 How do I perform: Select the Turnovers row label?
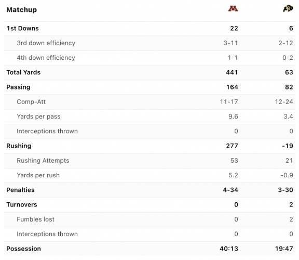pos(22,205)
